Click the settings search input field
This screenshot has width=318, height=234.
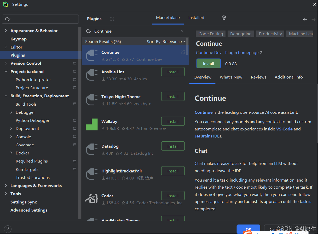click(41, 19)
